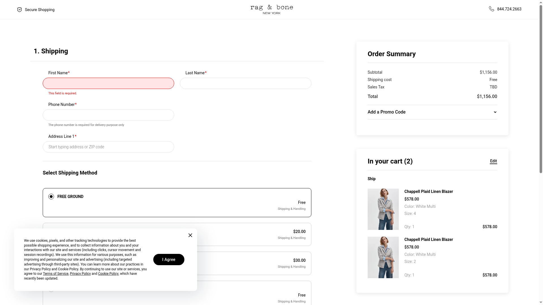The height and width of the screenshot is (305, 543).
Task: Open size 2 blazer thumbnail image
Action: click(383, 257)
